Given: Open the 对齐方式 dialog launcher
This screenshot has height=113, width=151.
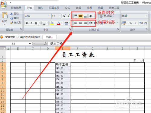Looking at the screenshot, I should 118,29.
